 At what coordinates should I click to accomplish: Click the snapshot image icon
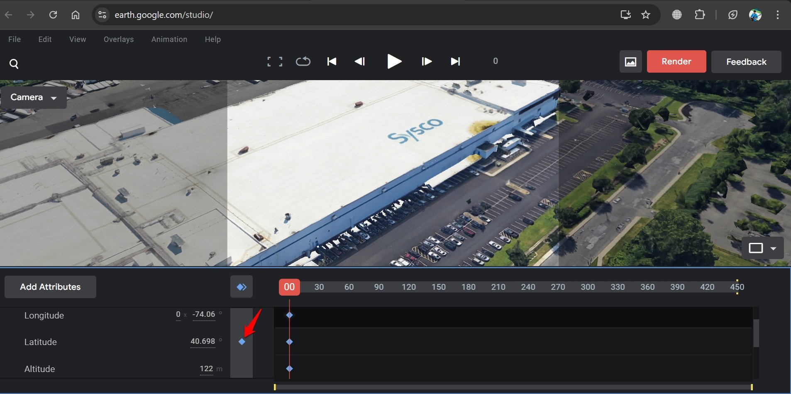tap(631, 61)
